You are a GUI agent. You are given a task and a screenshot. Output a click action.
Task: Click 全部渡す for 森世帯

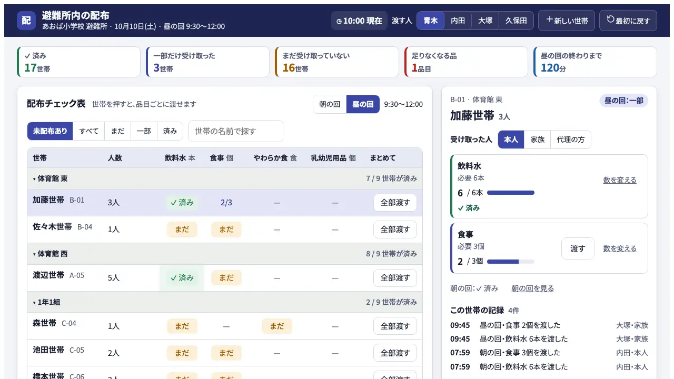(x=395, y=326)
